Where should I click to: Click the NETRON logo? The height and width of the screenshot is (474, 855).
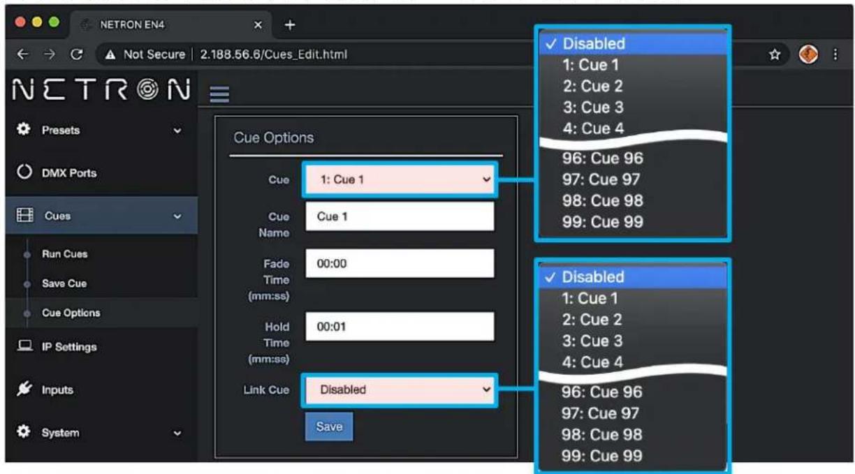(101, 89)
